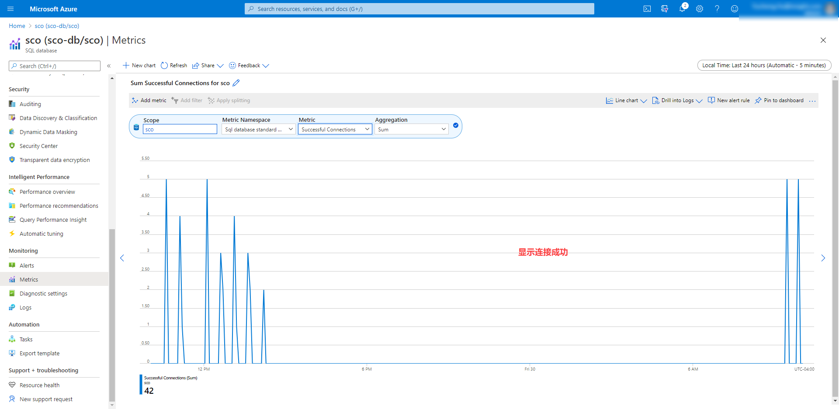Click the Logs icon in Monitoring
This screenshot has width=839, height=409.
pos(12,307)
